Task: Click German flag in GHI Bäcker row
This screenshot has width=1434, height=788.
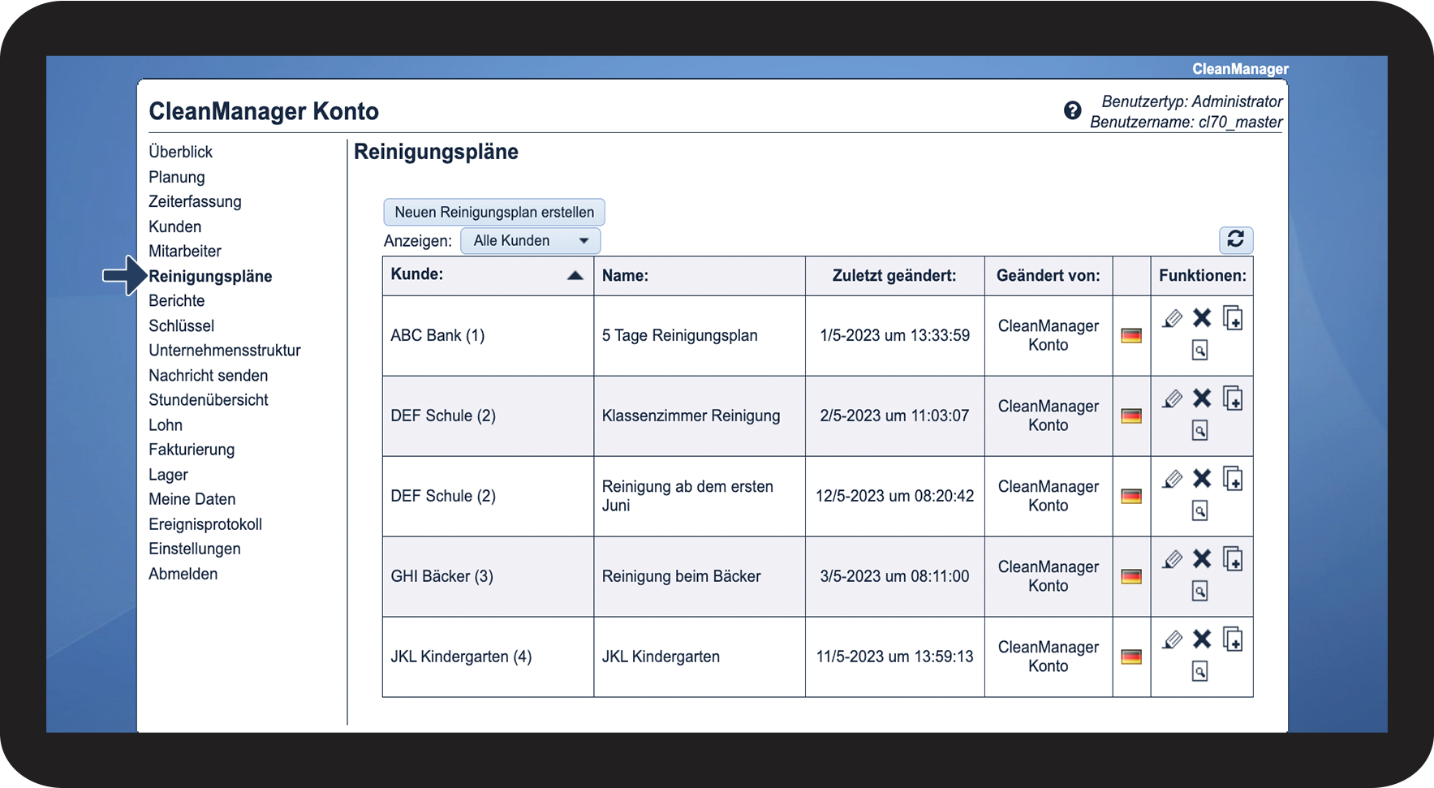Action: 1130,577
